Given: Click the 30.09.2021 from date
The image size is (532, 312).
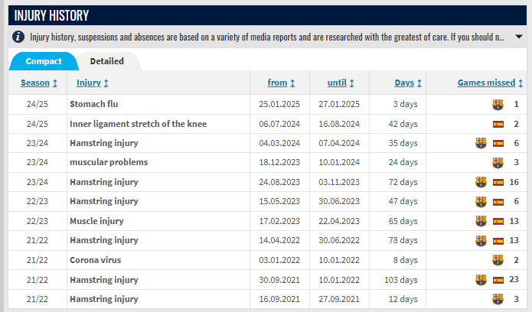Looking at the screenshot, I should coord(279,280).
